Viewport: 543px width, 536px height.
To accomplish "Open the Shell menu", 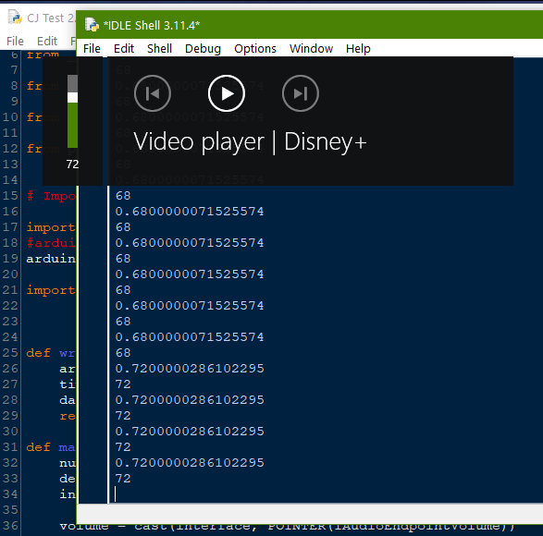I will (x=159, y=48).
